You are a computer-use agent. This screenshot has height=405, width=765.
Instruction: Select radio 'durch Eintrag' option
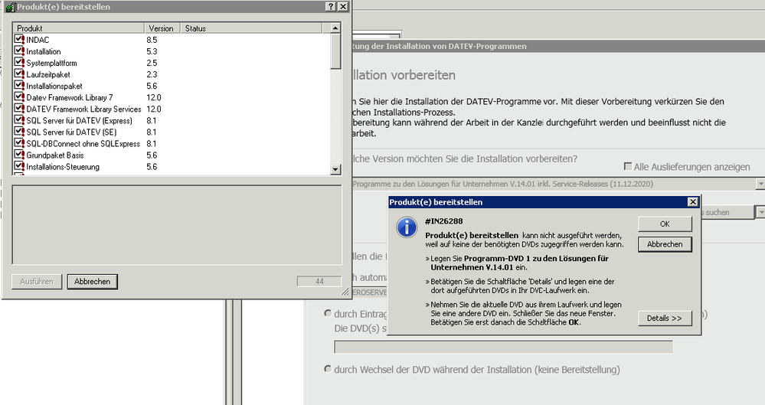click(329, 313)
